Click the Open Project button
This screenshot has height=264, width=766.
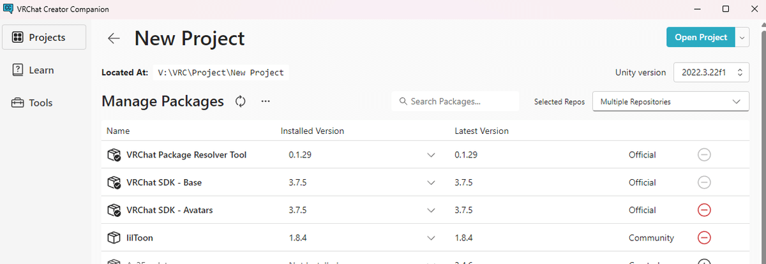pyautogui.click(x=701, y=37)
